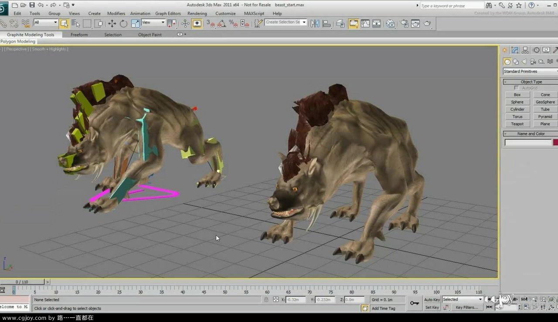Click the Save File icon

point(32,5)
